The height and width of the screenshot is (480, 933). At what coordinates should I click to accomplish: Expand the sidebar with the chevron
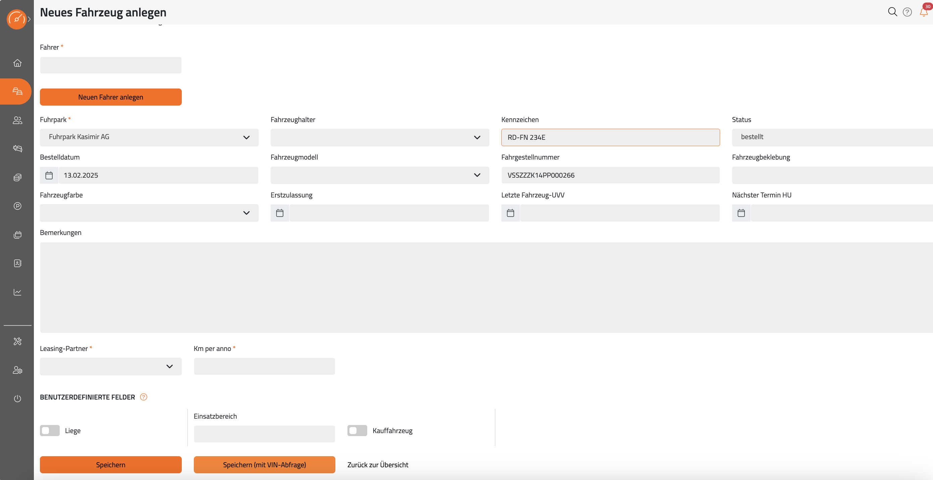click(x=29, y=19)
